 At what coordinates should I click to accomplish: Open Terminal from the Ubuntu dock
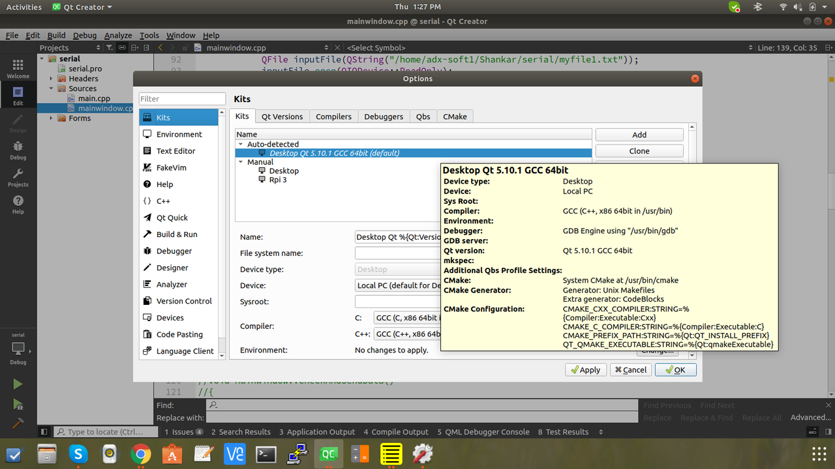[266, 454]
